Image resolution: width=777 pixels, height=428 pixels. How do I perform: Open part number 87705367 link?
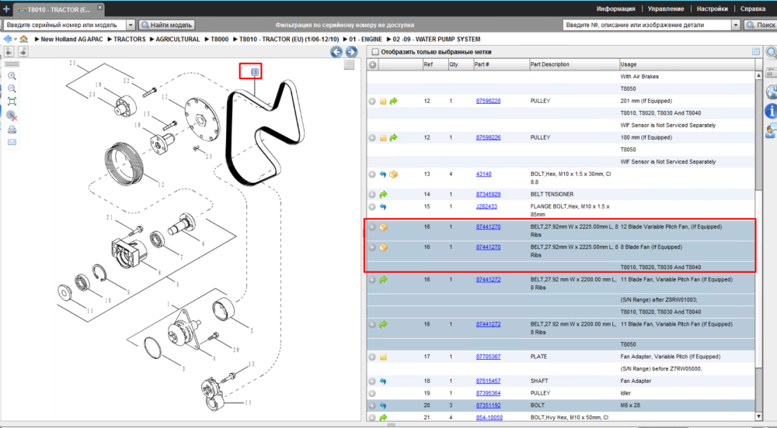point(488,357)
